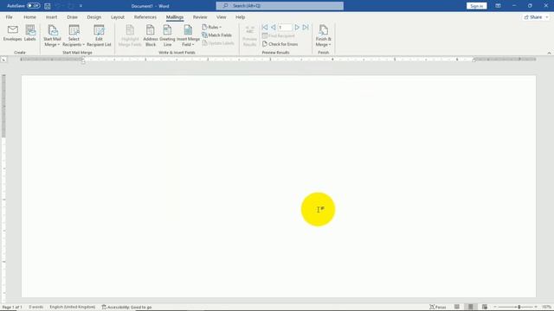Click Check for Errors

280,44
